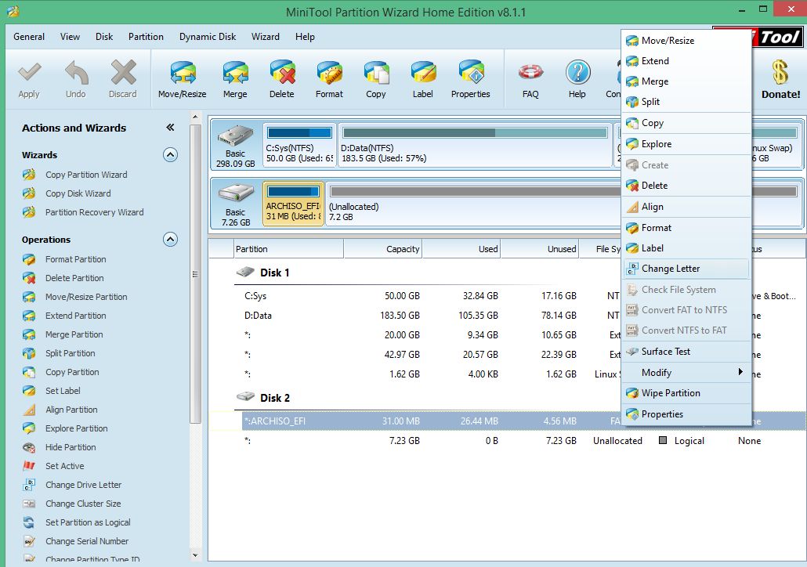Collapse the Operations section
The image size is (807, 567).
[170, 240]
